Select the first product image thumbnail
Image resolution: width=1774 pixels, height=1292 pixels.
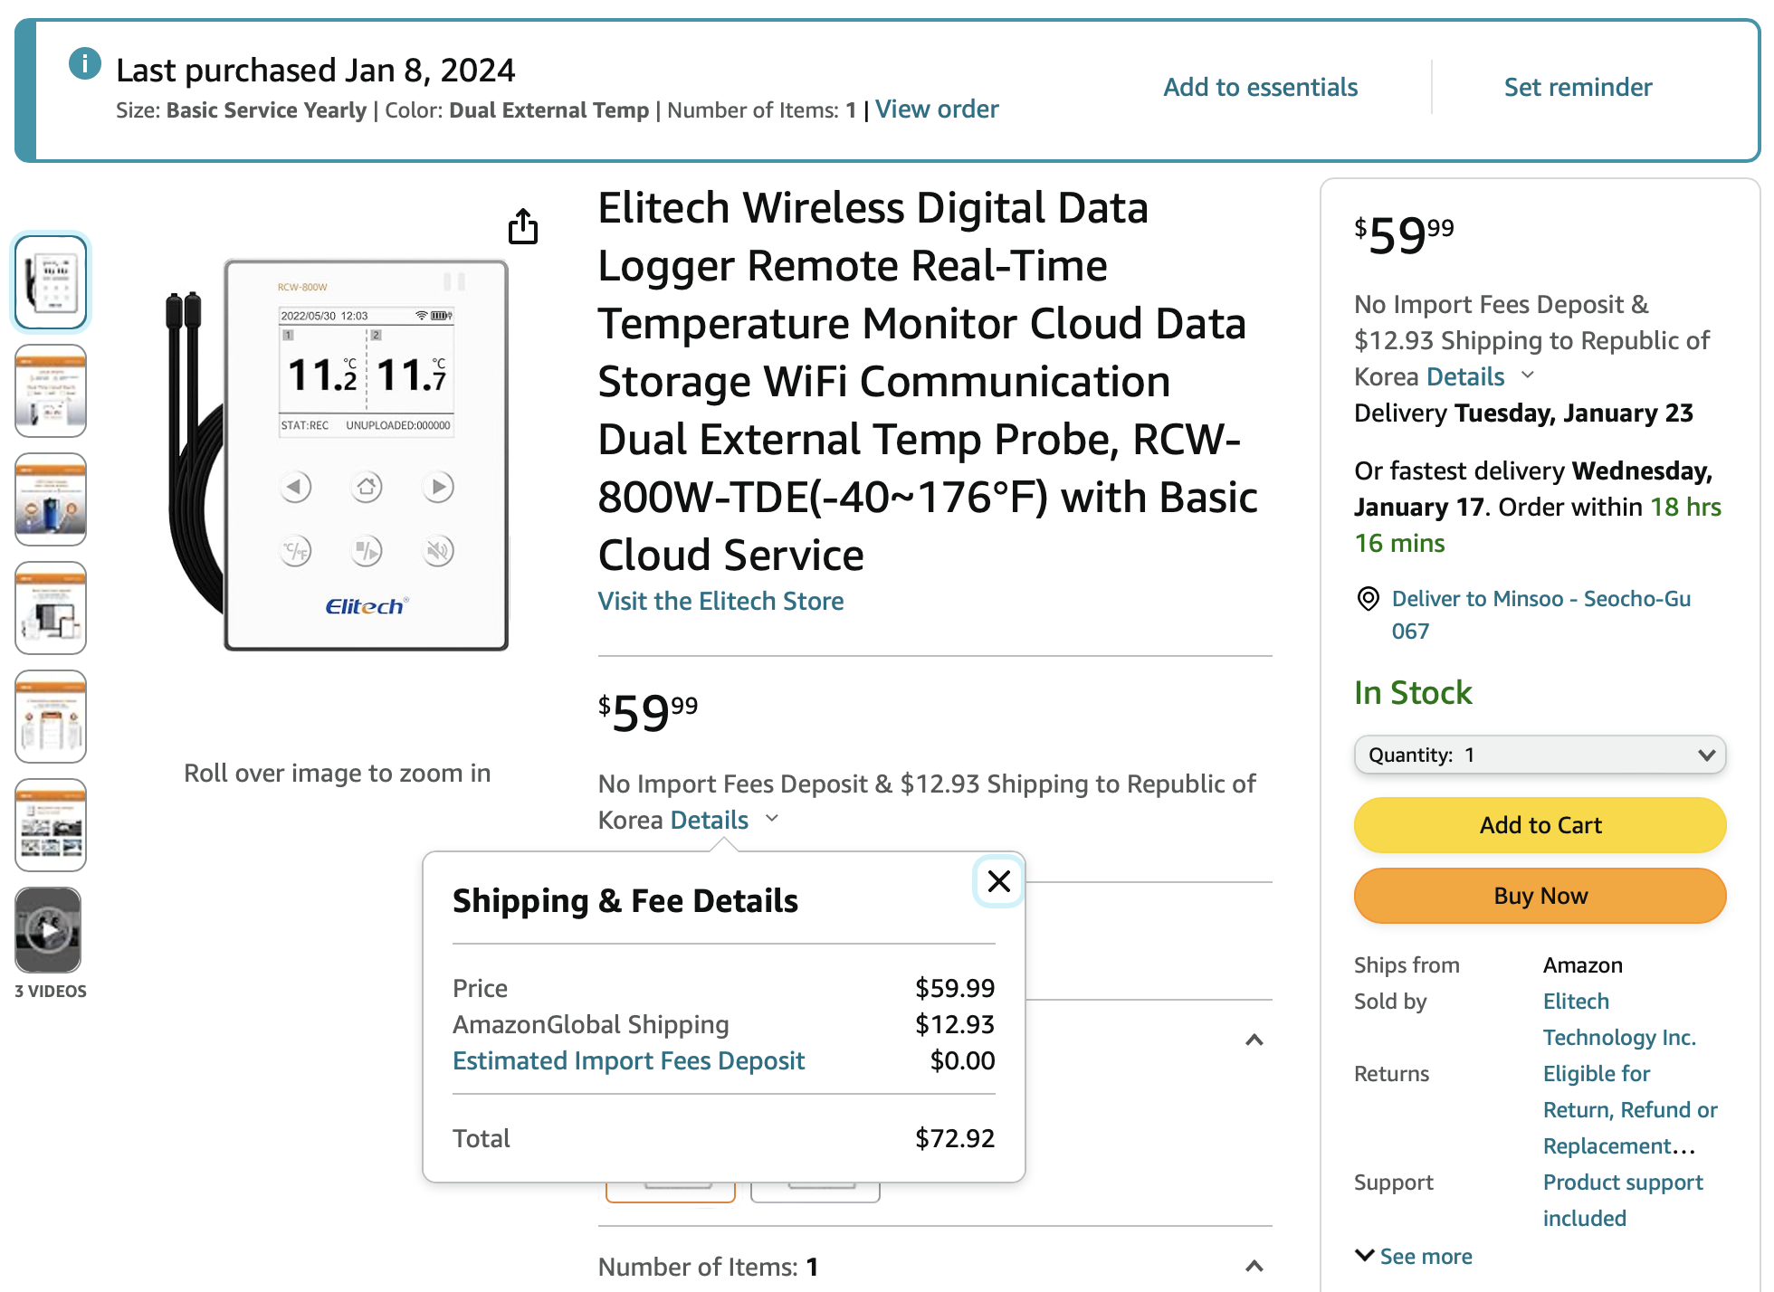(x=51, y=282)
